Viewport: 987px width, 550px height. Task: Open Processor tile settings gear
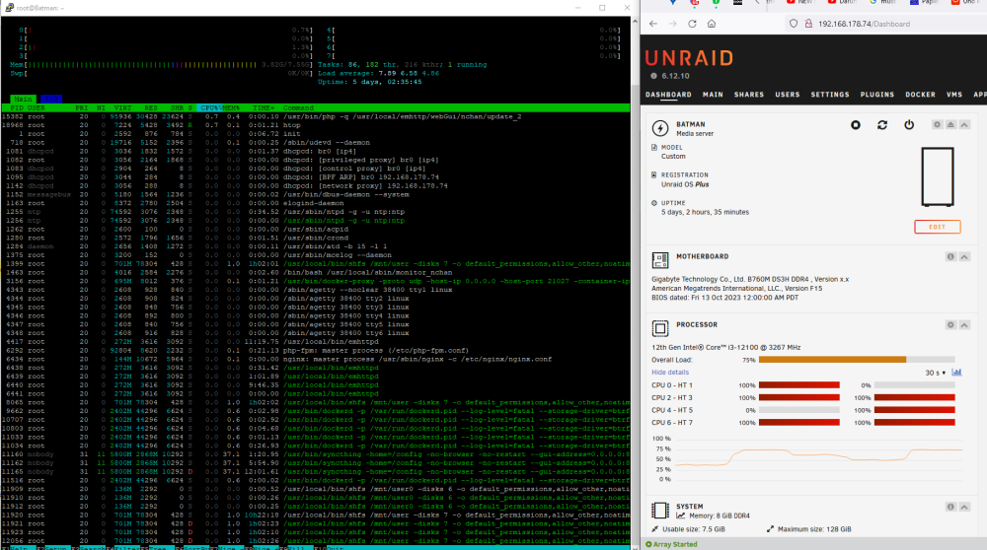pyautogui.click(x=950, y=325)
